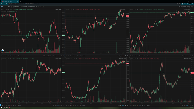The width and height of the screenshot is (194, 109).
Task: Click Go to... on the top-middle chart
Action: click(84, 56)
